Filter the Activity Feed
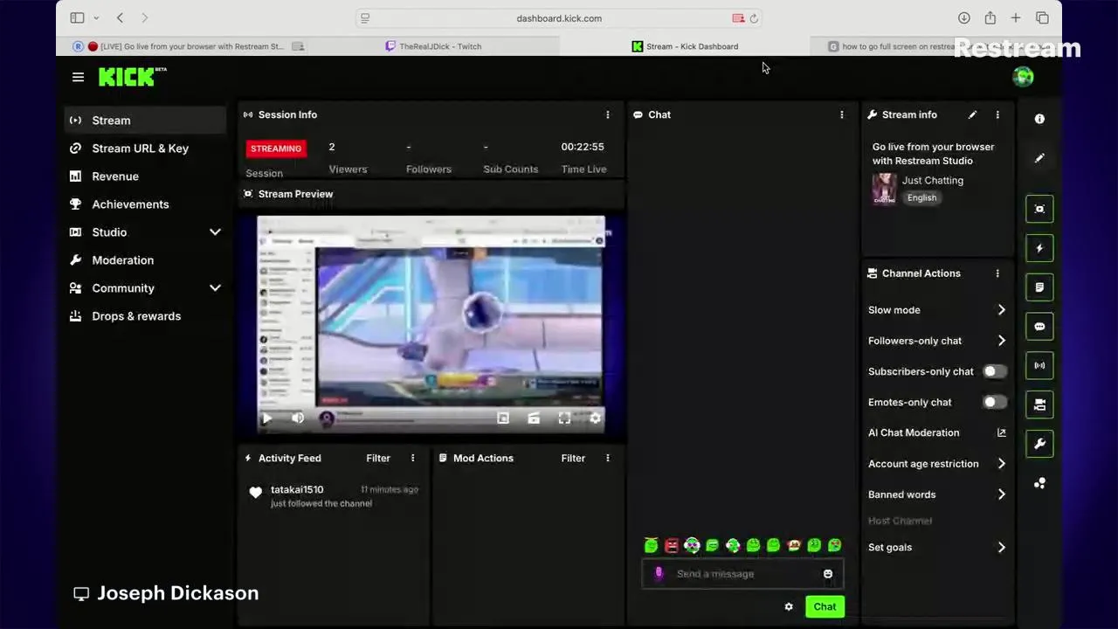The image size is (1118, 629). pyautogui.click(x=378, y=458)
